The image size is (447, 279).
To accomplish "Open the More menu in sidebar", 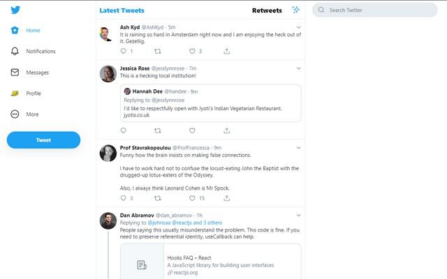I will (32, 114).
